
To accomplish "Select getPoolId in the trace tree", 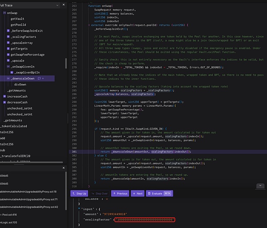I will pyautogui.click(x=18, y=25).
